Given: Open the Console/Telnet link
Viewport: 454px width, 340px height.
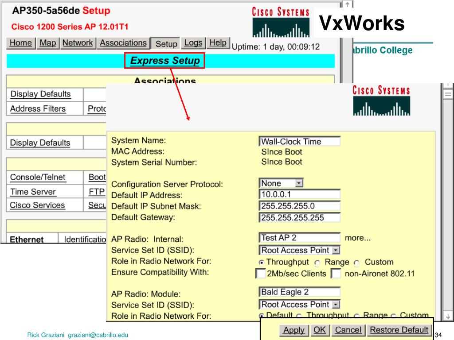Looking at the screenshot, I should [38, 177].
